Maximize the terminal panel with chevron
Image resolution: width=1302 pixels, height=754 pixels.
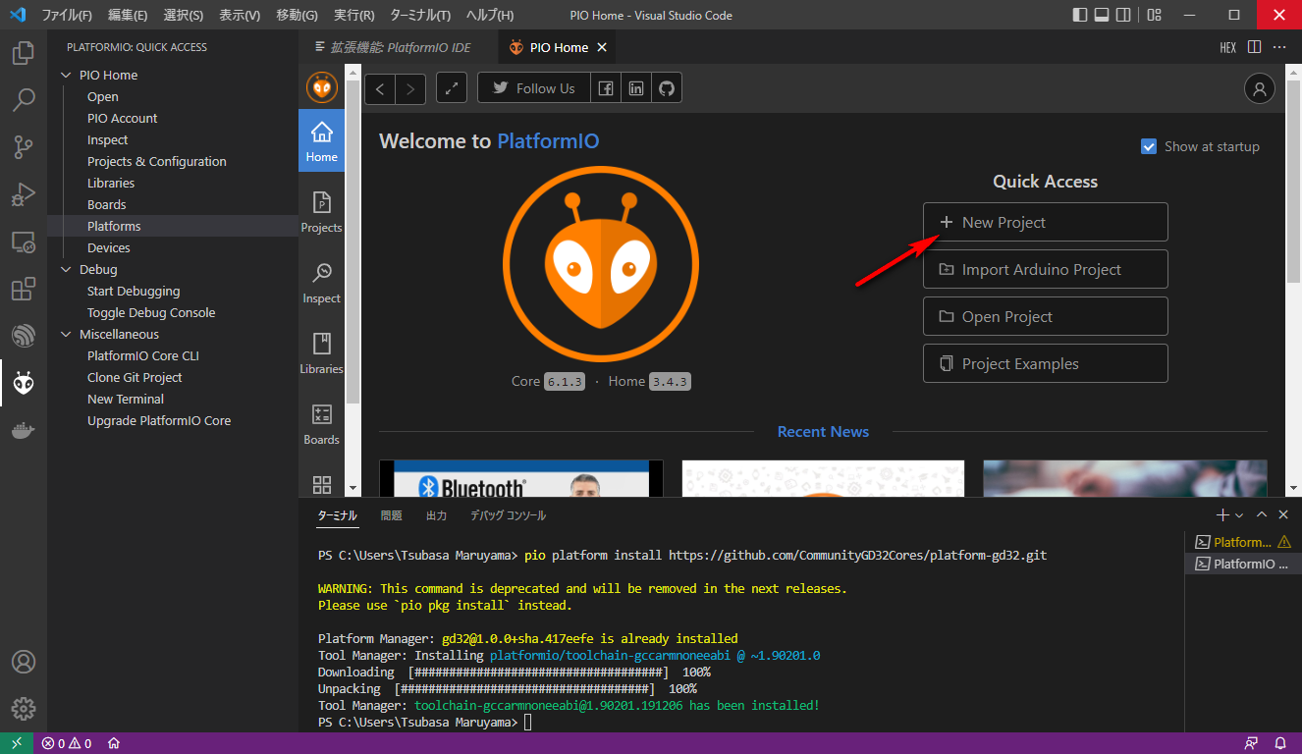tap(1262, 515)
